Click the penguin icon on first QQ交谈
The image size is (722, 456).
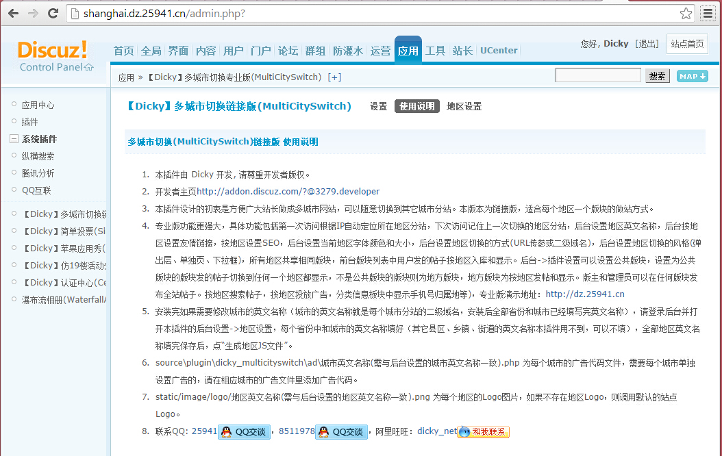(226, 431)
